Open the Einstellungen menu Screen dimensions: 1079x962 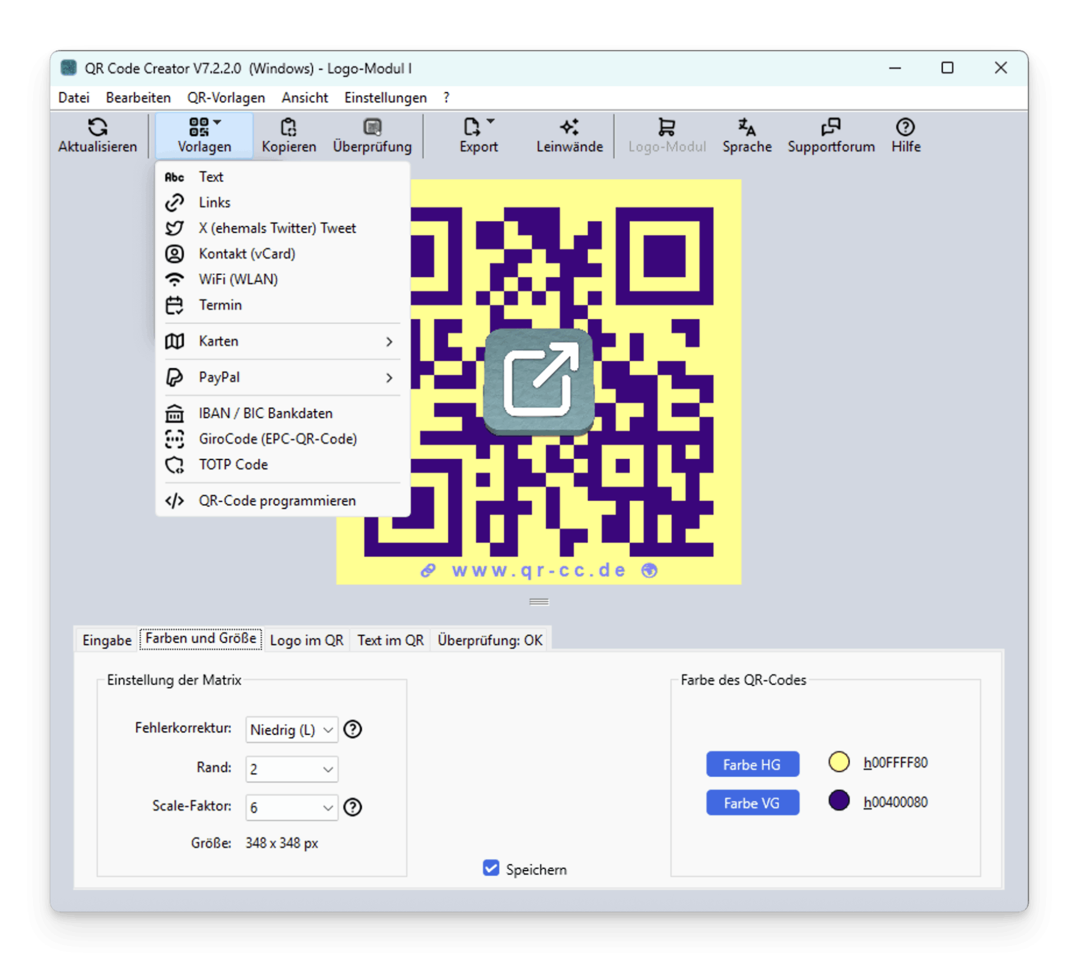click(385, 98)
